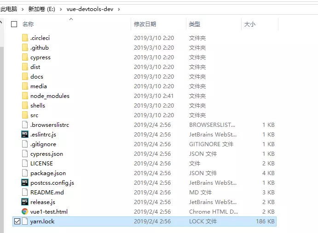Go to 新加卷 (E:) in the address bar
The width and height of the screenshot is (318, 233).
point(41,9)
